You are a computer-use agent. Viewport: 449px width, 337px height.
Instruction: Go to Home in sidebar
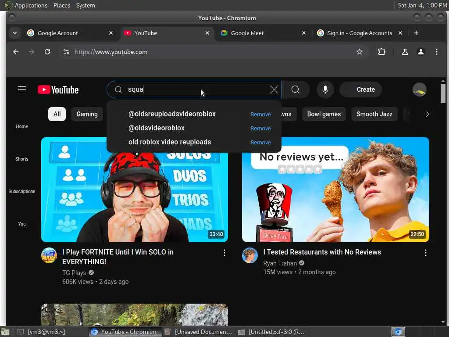pos(22,126)
